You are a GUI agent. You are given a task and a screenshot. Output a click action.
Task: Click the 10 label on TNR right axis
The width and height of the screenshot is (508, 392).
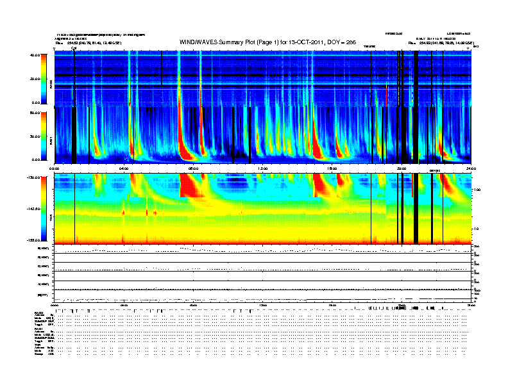click(478, 229)
